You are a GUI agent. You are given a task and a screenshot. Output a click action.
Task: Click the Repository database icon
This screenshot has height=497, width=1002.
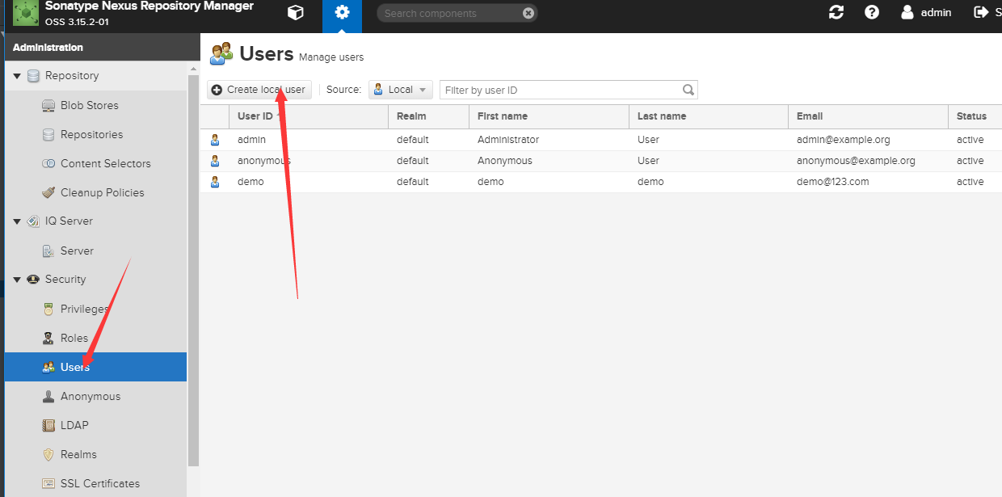33,76
